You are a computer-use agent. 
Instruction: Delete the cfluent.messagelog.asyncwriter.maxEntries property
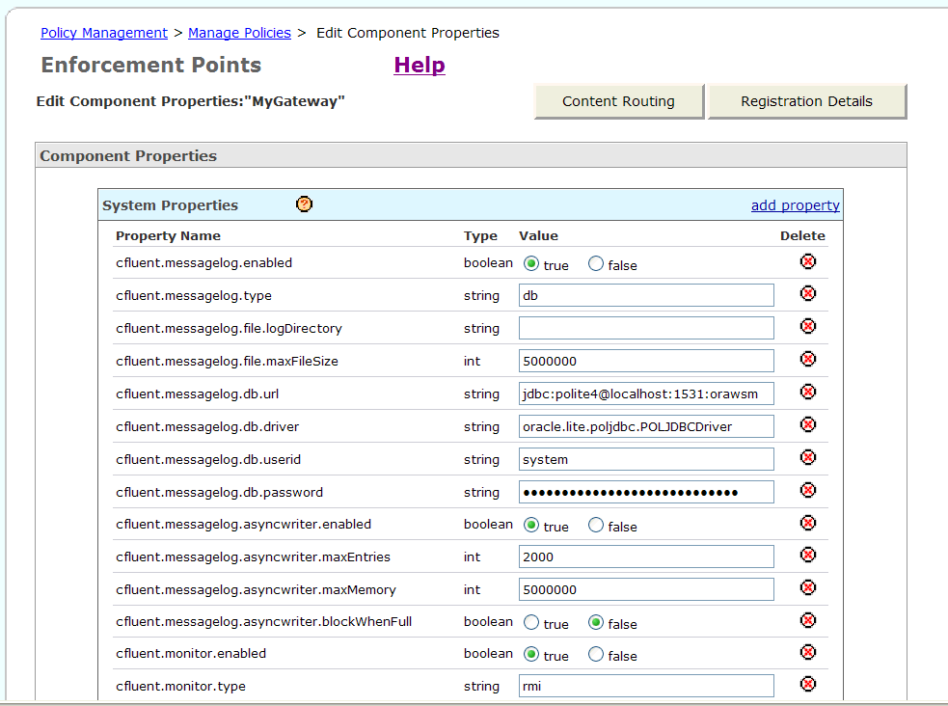pyautogui.click(x=808, y=555)
